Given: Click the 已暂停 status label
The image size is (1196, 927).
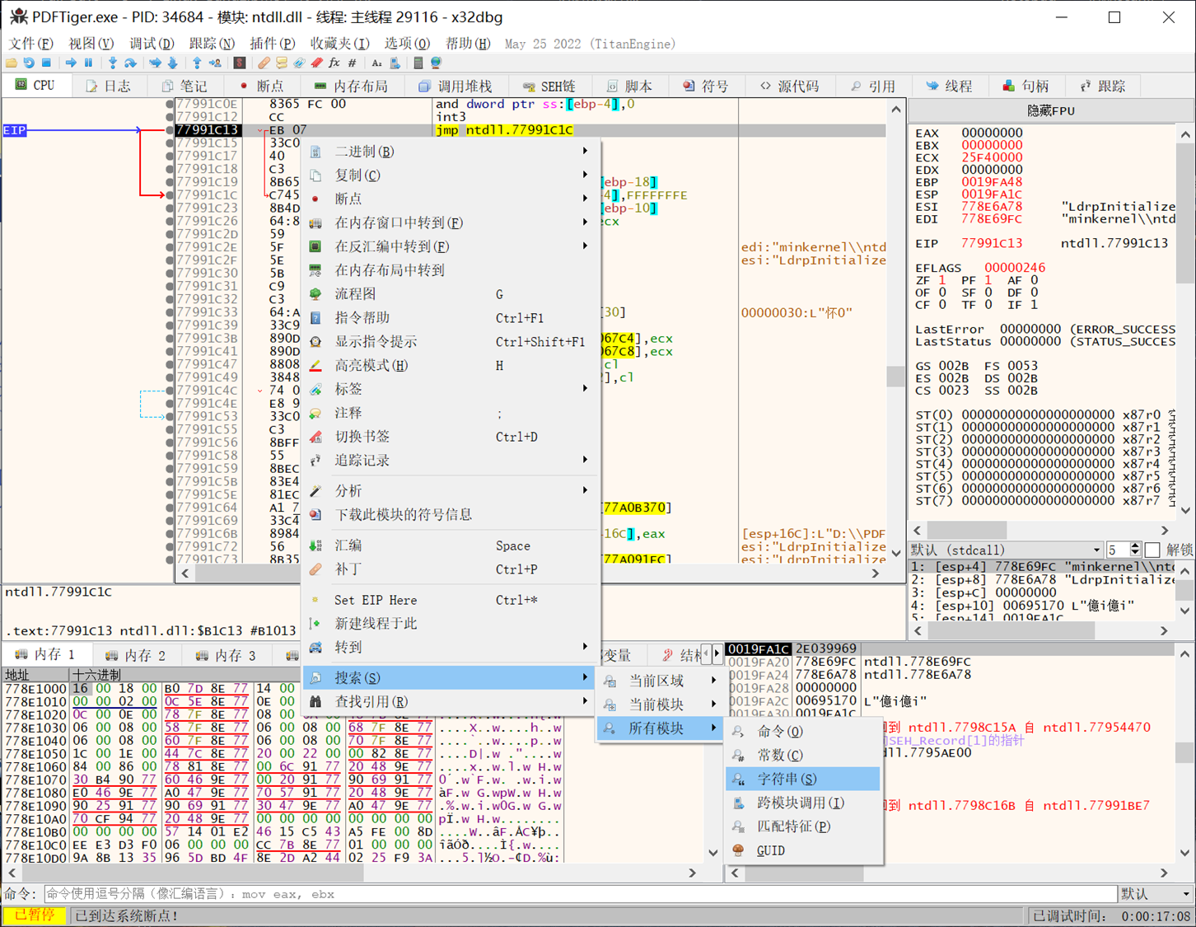Looking at the screenshot, I should coord(34,915).
